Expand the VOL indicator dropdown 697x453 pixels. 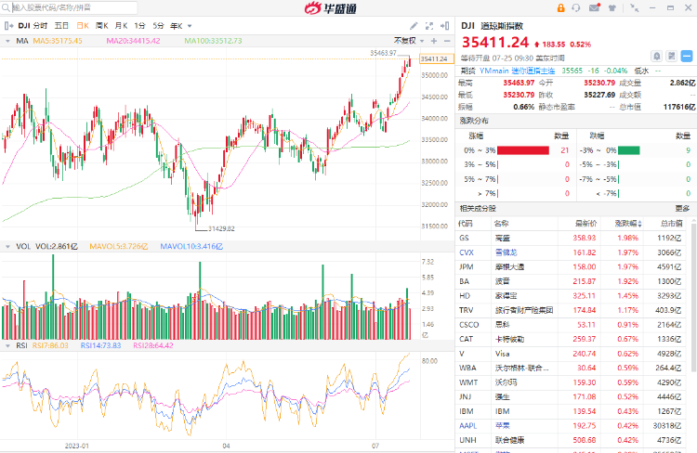click(7, 247)
